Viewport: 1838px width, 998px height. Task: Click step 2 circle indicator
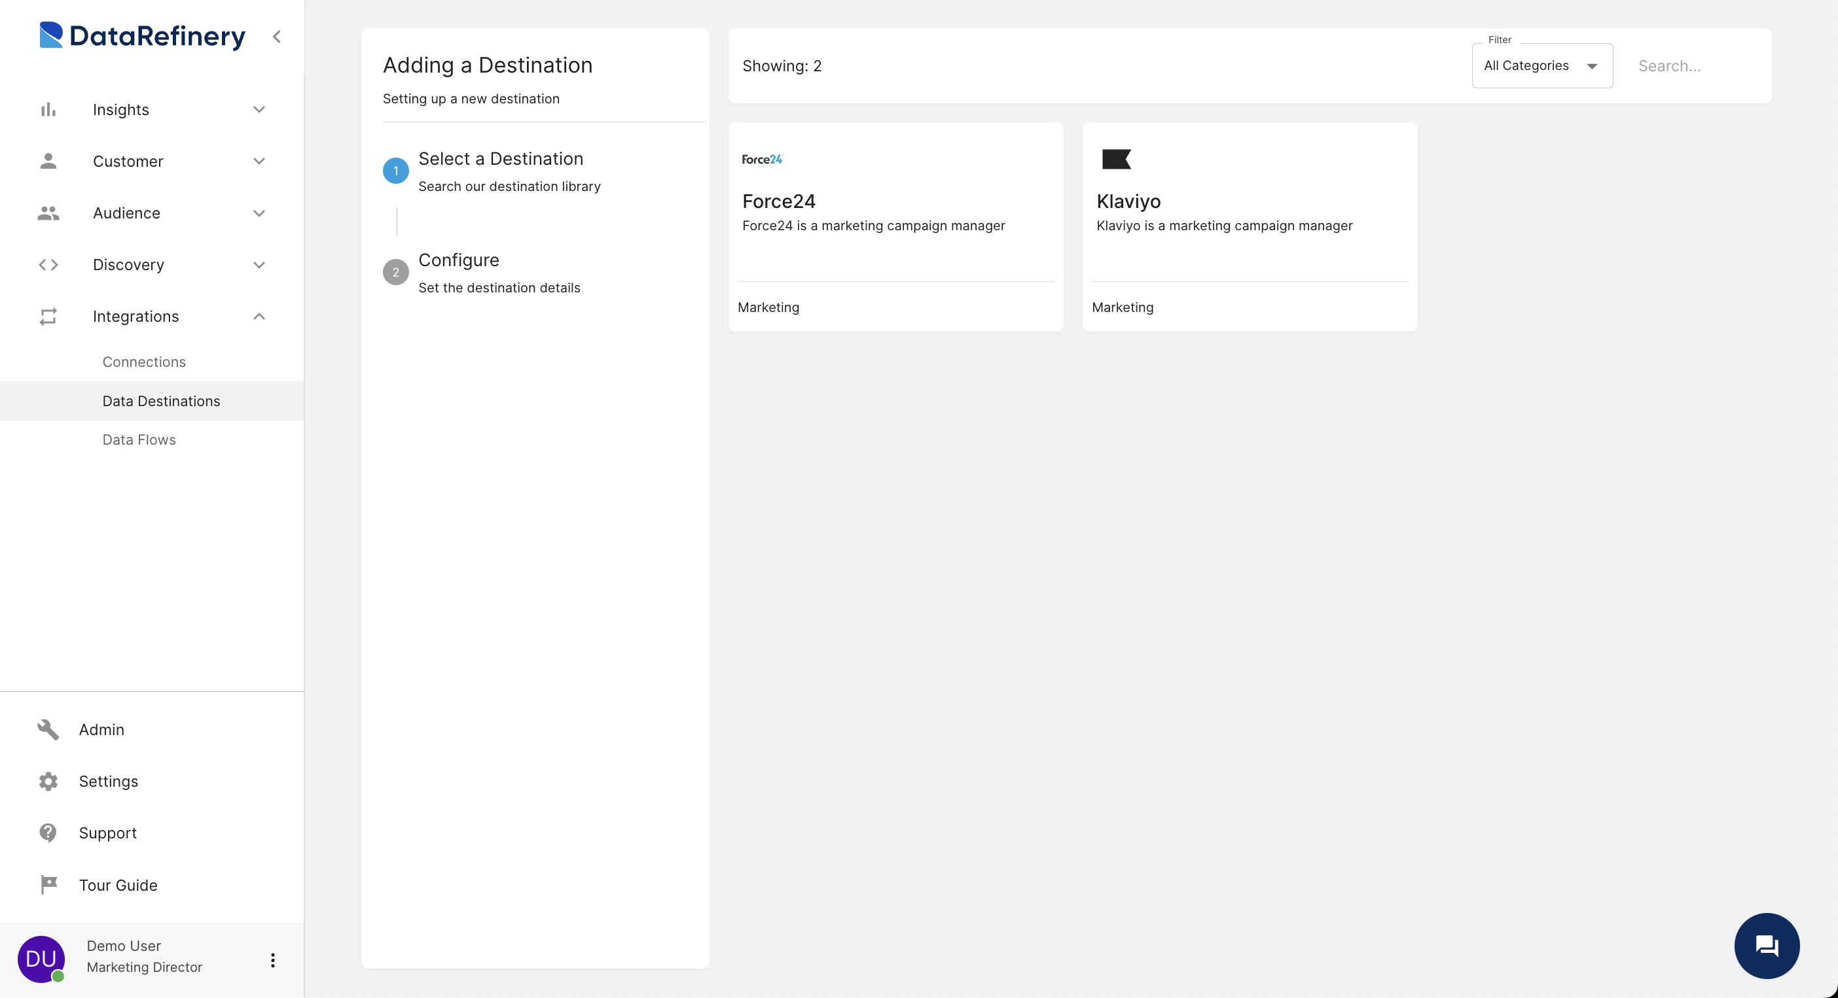396,272
